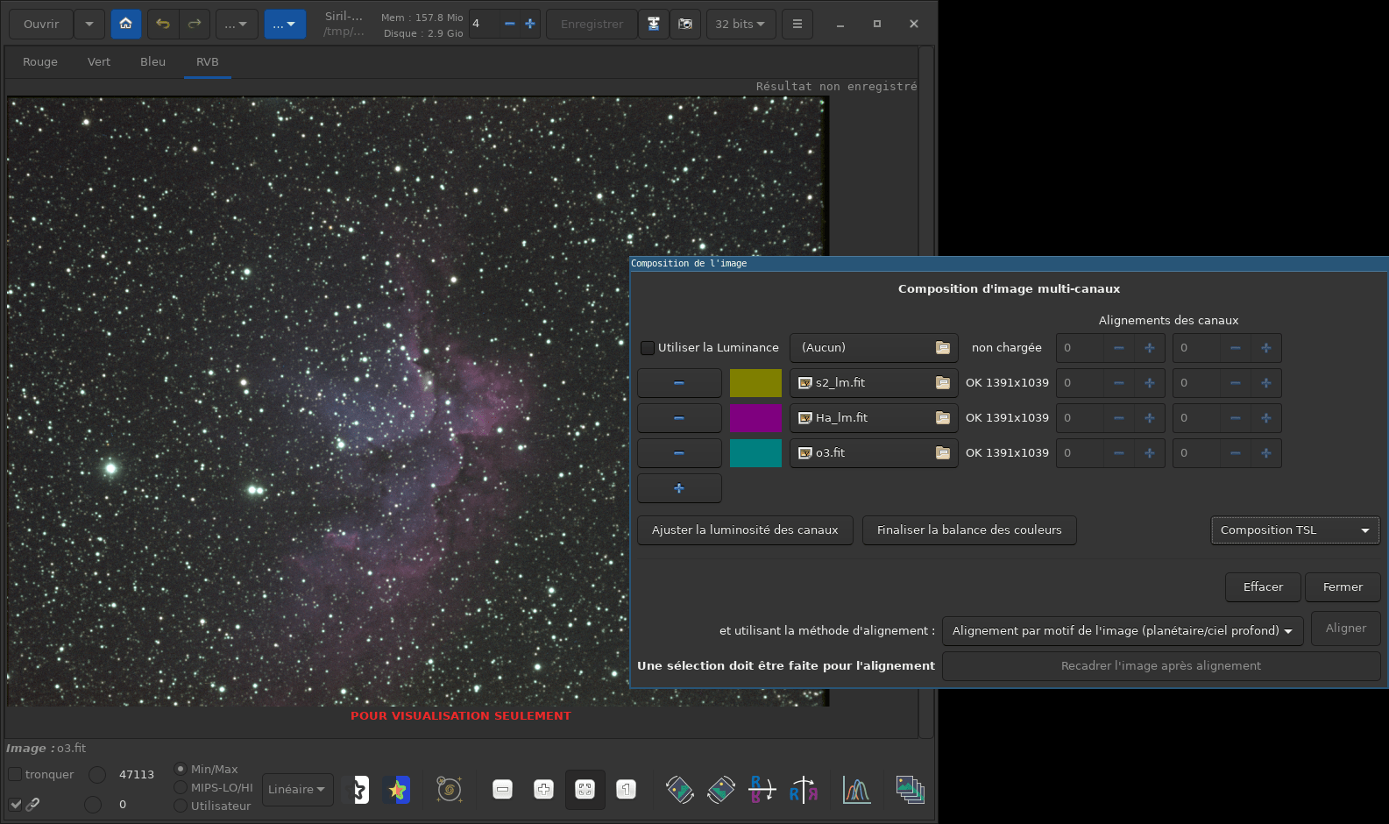Toggle negative view star icon

[x=360, y=790]
